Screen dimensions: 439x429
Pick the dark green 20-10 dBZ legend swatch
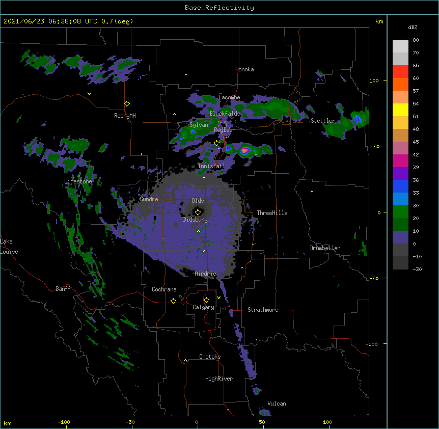(400, 224)
